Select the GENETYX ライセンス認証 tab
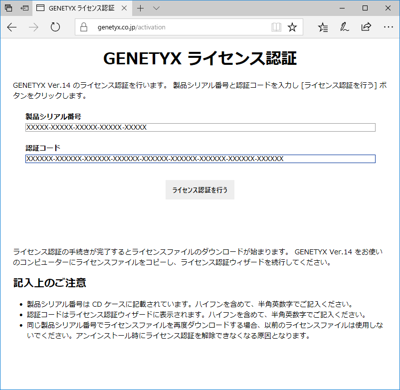Viewport: 400px width, 390px height. pyautogui.click(x=81, y=8)
